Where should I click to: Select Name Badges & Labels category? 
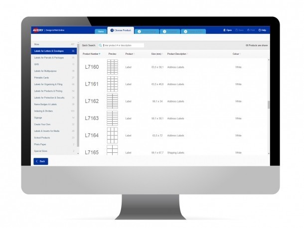46,104
